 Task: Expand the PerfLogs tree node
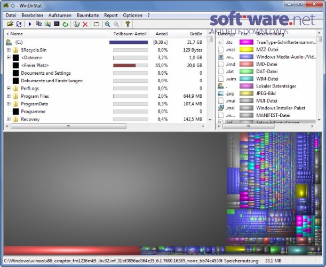pyautogui.click(x=9, y=89)
